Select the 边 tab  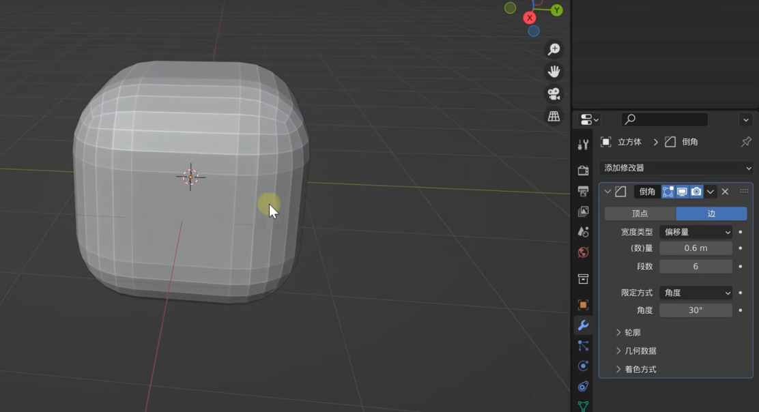coord(711,214)
